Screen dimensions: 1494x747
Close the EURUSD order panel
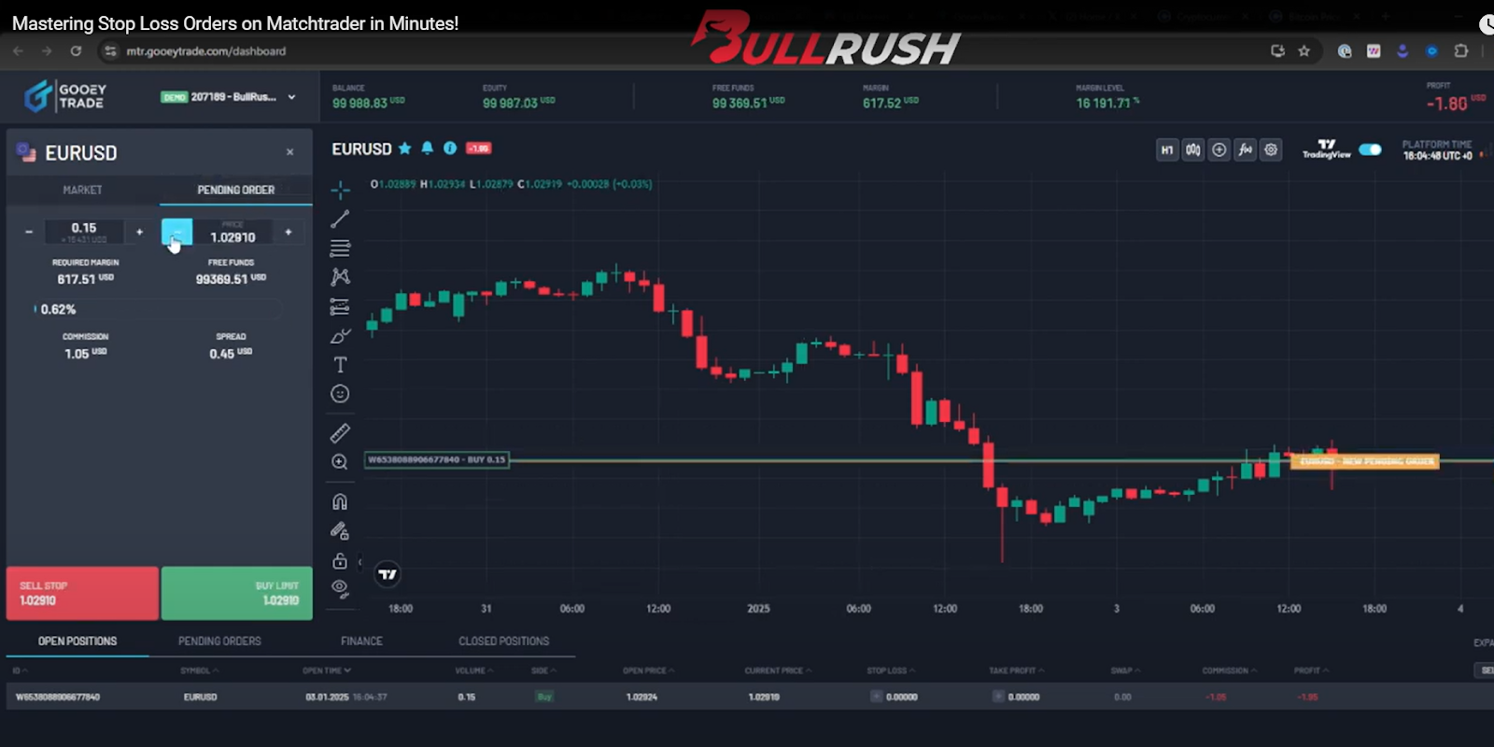point(290,152)
